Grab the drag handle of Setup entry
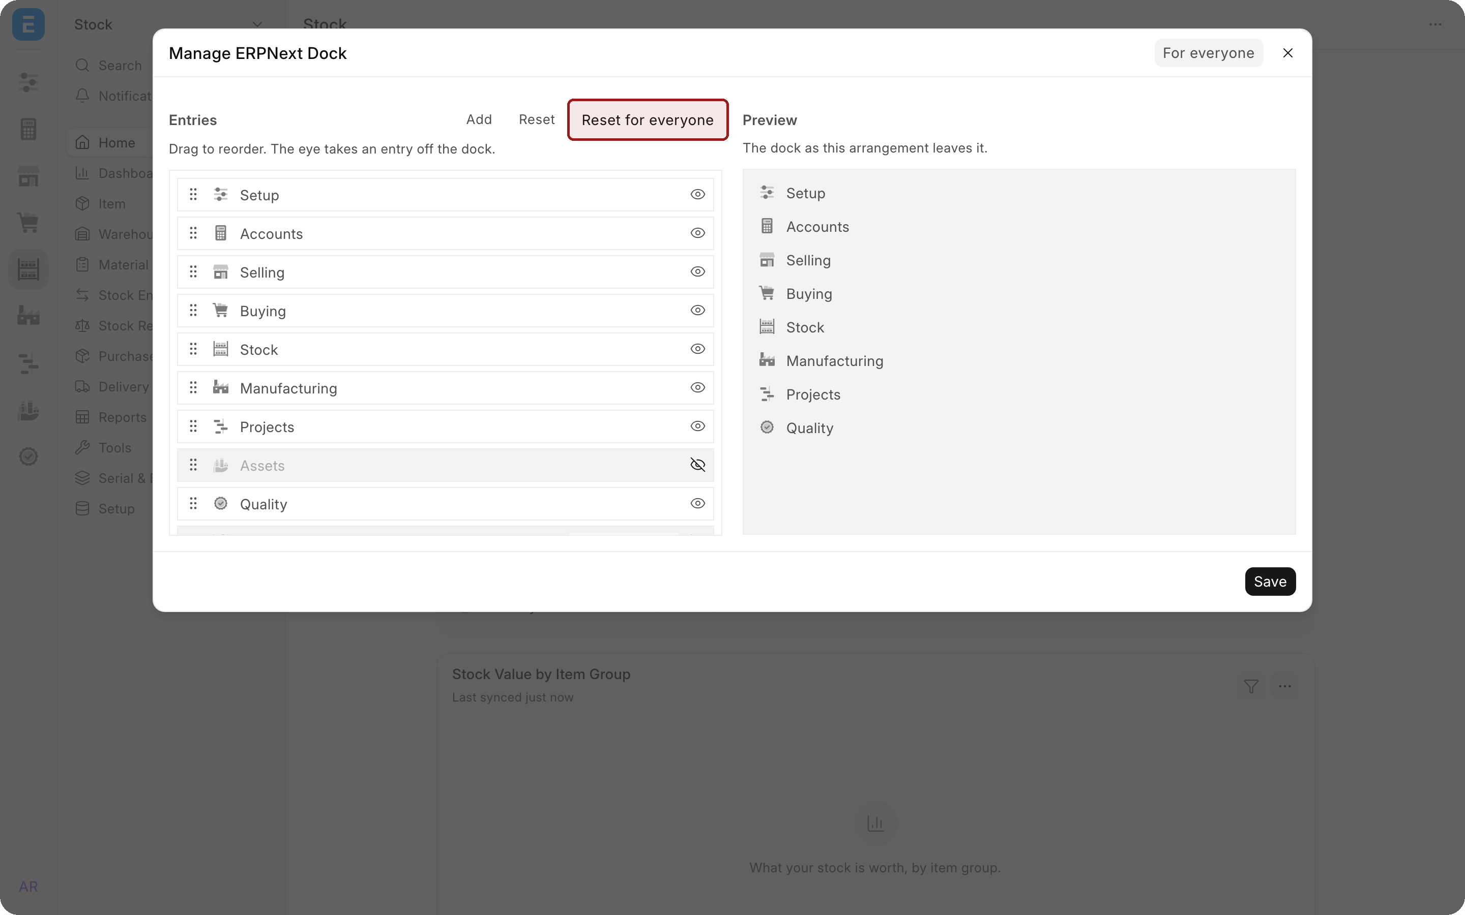 point(193,194)
